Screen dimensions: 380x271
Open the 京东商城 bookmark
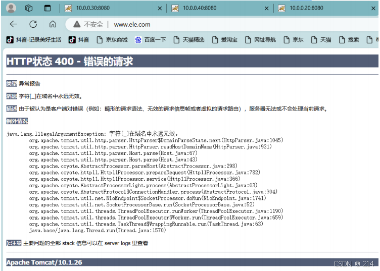tap(112, 40)
